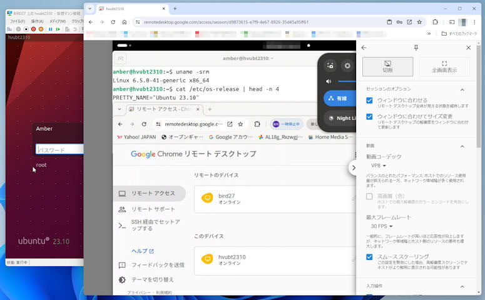The width and height of the screenshot is (485, 300).
Task: Open site info icon in outer address bar
Action: tap(138, 22)
